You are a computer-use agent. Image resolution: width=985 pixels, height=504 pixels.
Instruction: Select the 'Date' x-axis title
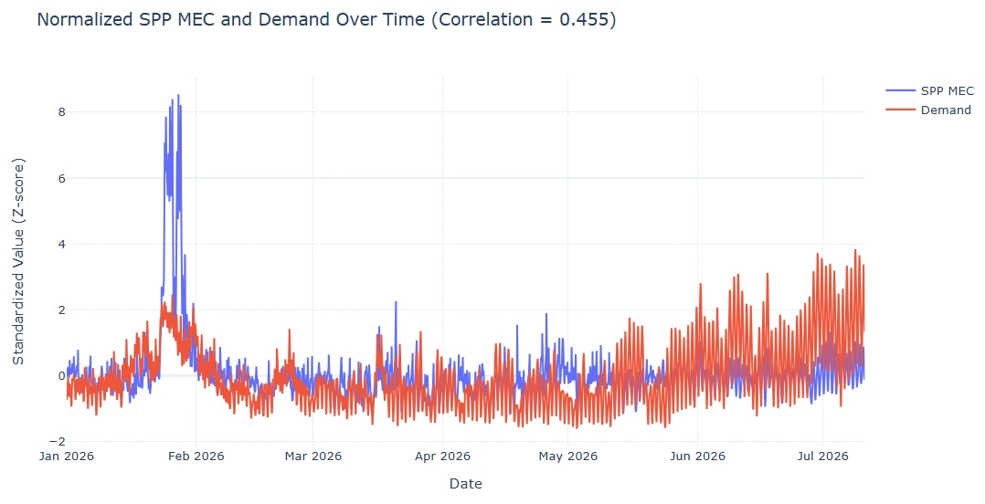tap(465, 484)
